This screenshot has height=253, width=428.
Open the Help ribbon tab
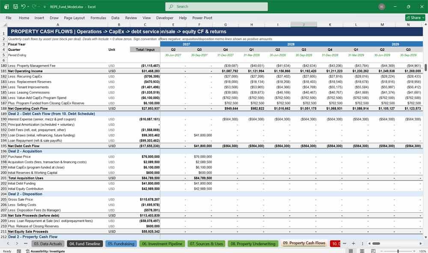183,18
